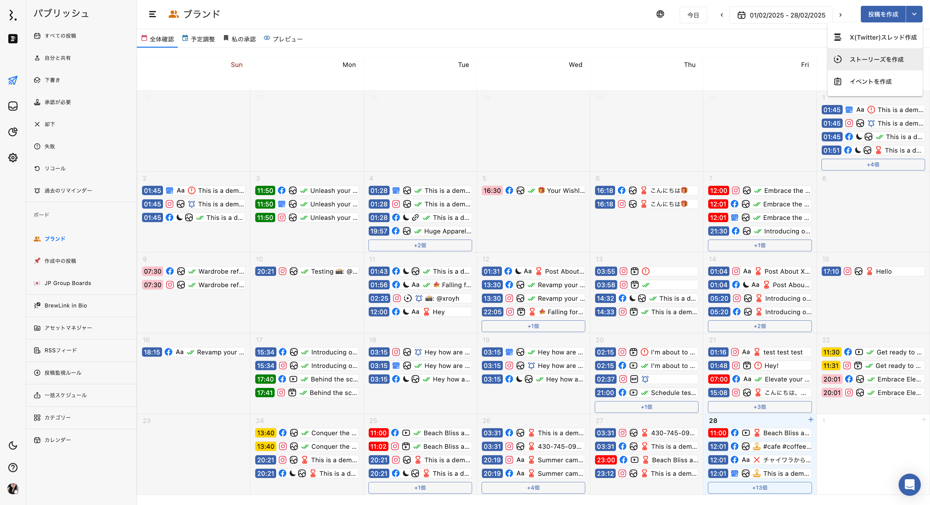Go to next month arrow
Screen dimensions: 930x505
coord(840,15)
